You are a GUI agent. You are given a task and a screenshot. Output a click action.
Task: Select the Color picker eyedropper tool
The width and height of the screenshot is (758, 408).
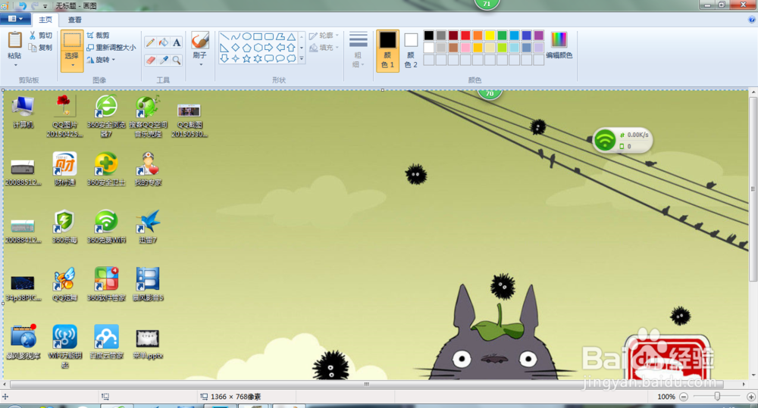tap(164, 61)
